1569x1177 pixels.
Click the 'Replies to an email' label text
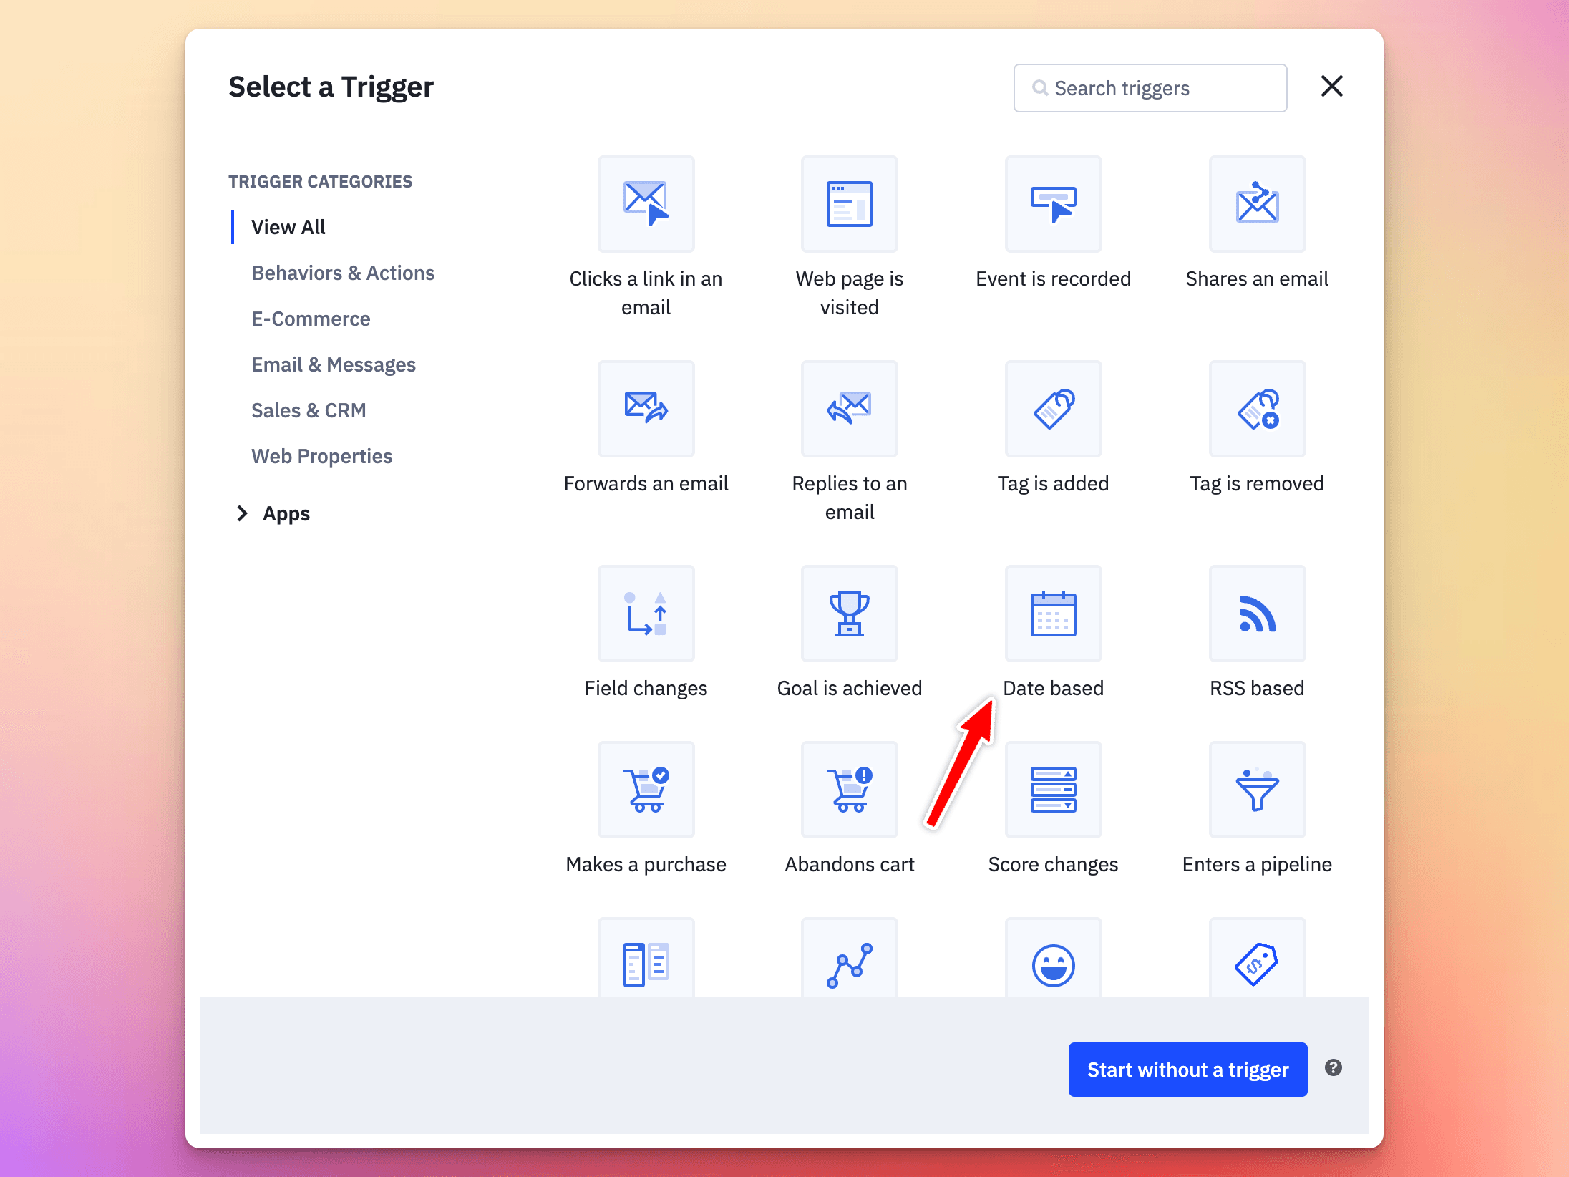coord(850,498)
